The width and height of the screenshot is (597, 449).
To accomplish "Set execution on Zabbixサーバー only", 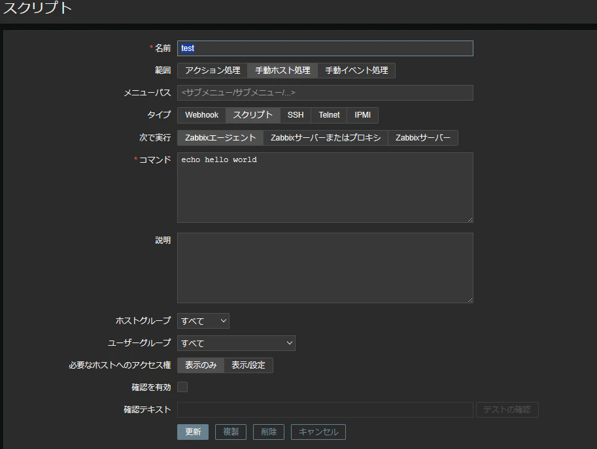I will [x=423, y=138].
